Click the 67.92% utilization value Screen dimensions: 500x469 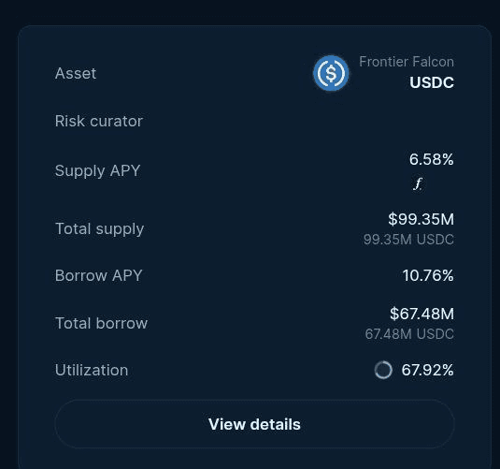click(427, 370)
